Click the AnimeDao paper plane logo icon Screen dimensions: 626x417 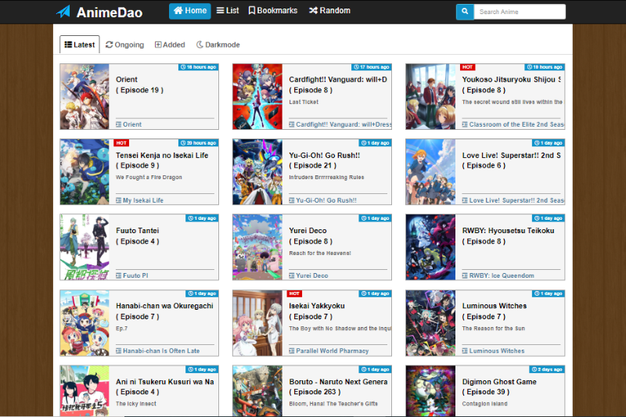click(x=63, y=12)
